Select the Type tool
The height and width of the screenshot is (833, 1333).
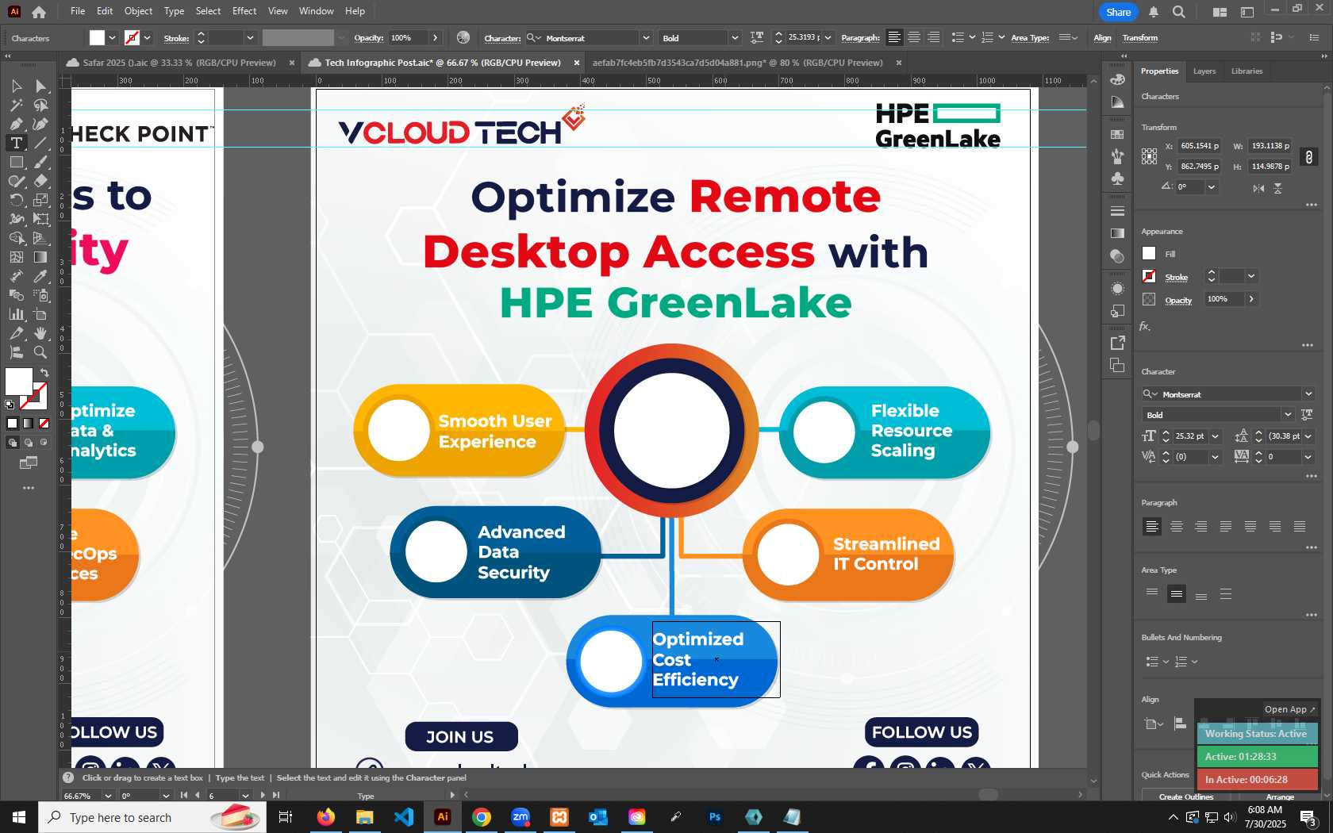(x=16, y=143)
